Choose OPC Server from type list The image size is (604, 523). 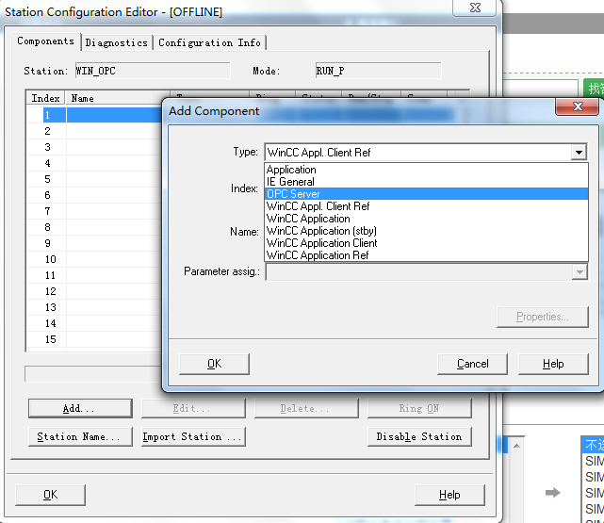[426, 194]
